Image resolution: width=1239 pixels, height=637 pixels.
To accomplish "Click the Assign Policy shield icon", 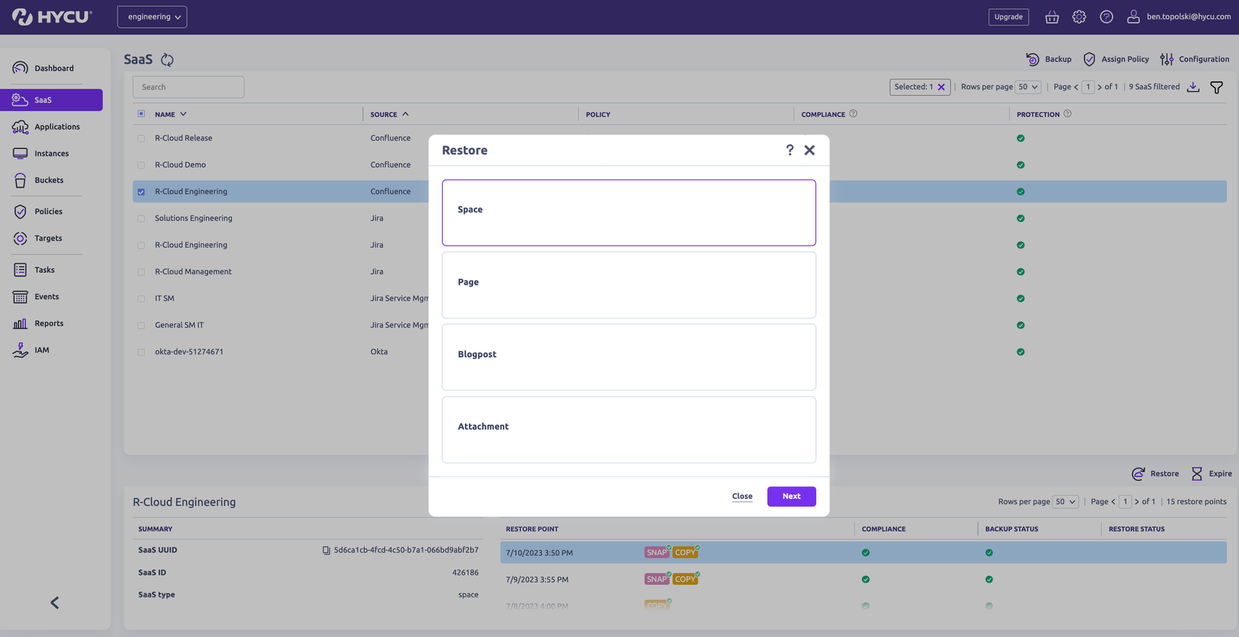I will (x=1090, y=59).
